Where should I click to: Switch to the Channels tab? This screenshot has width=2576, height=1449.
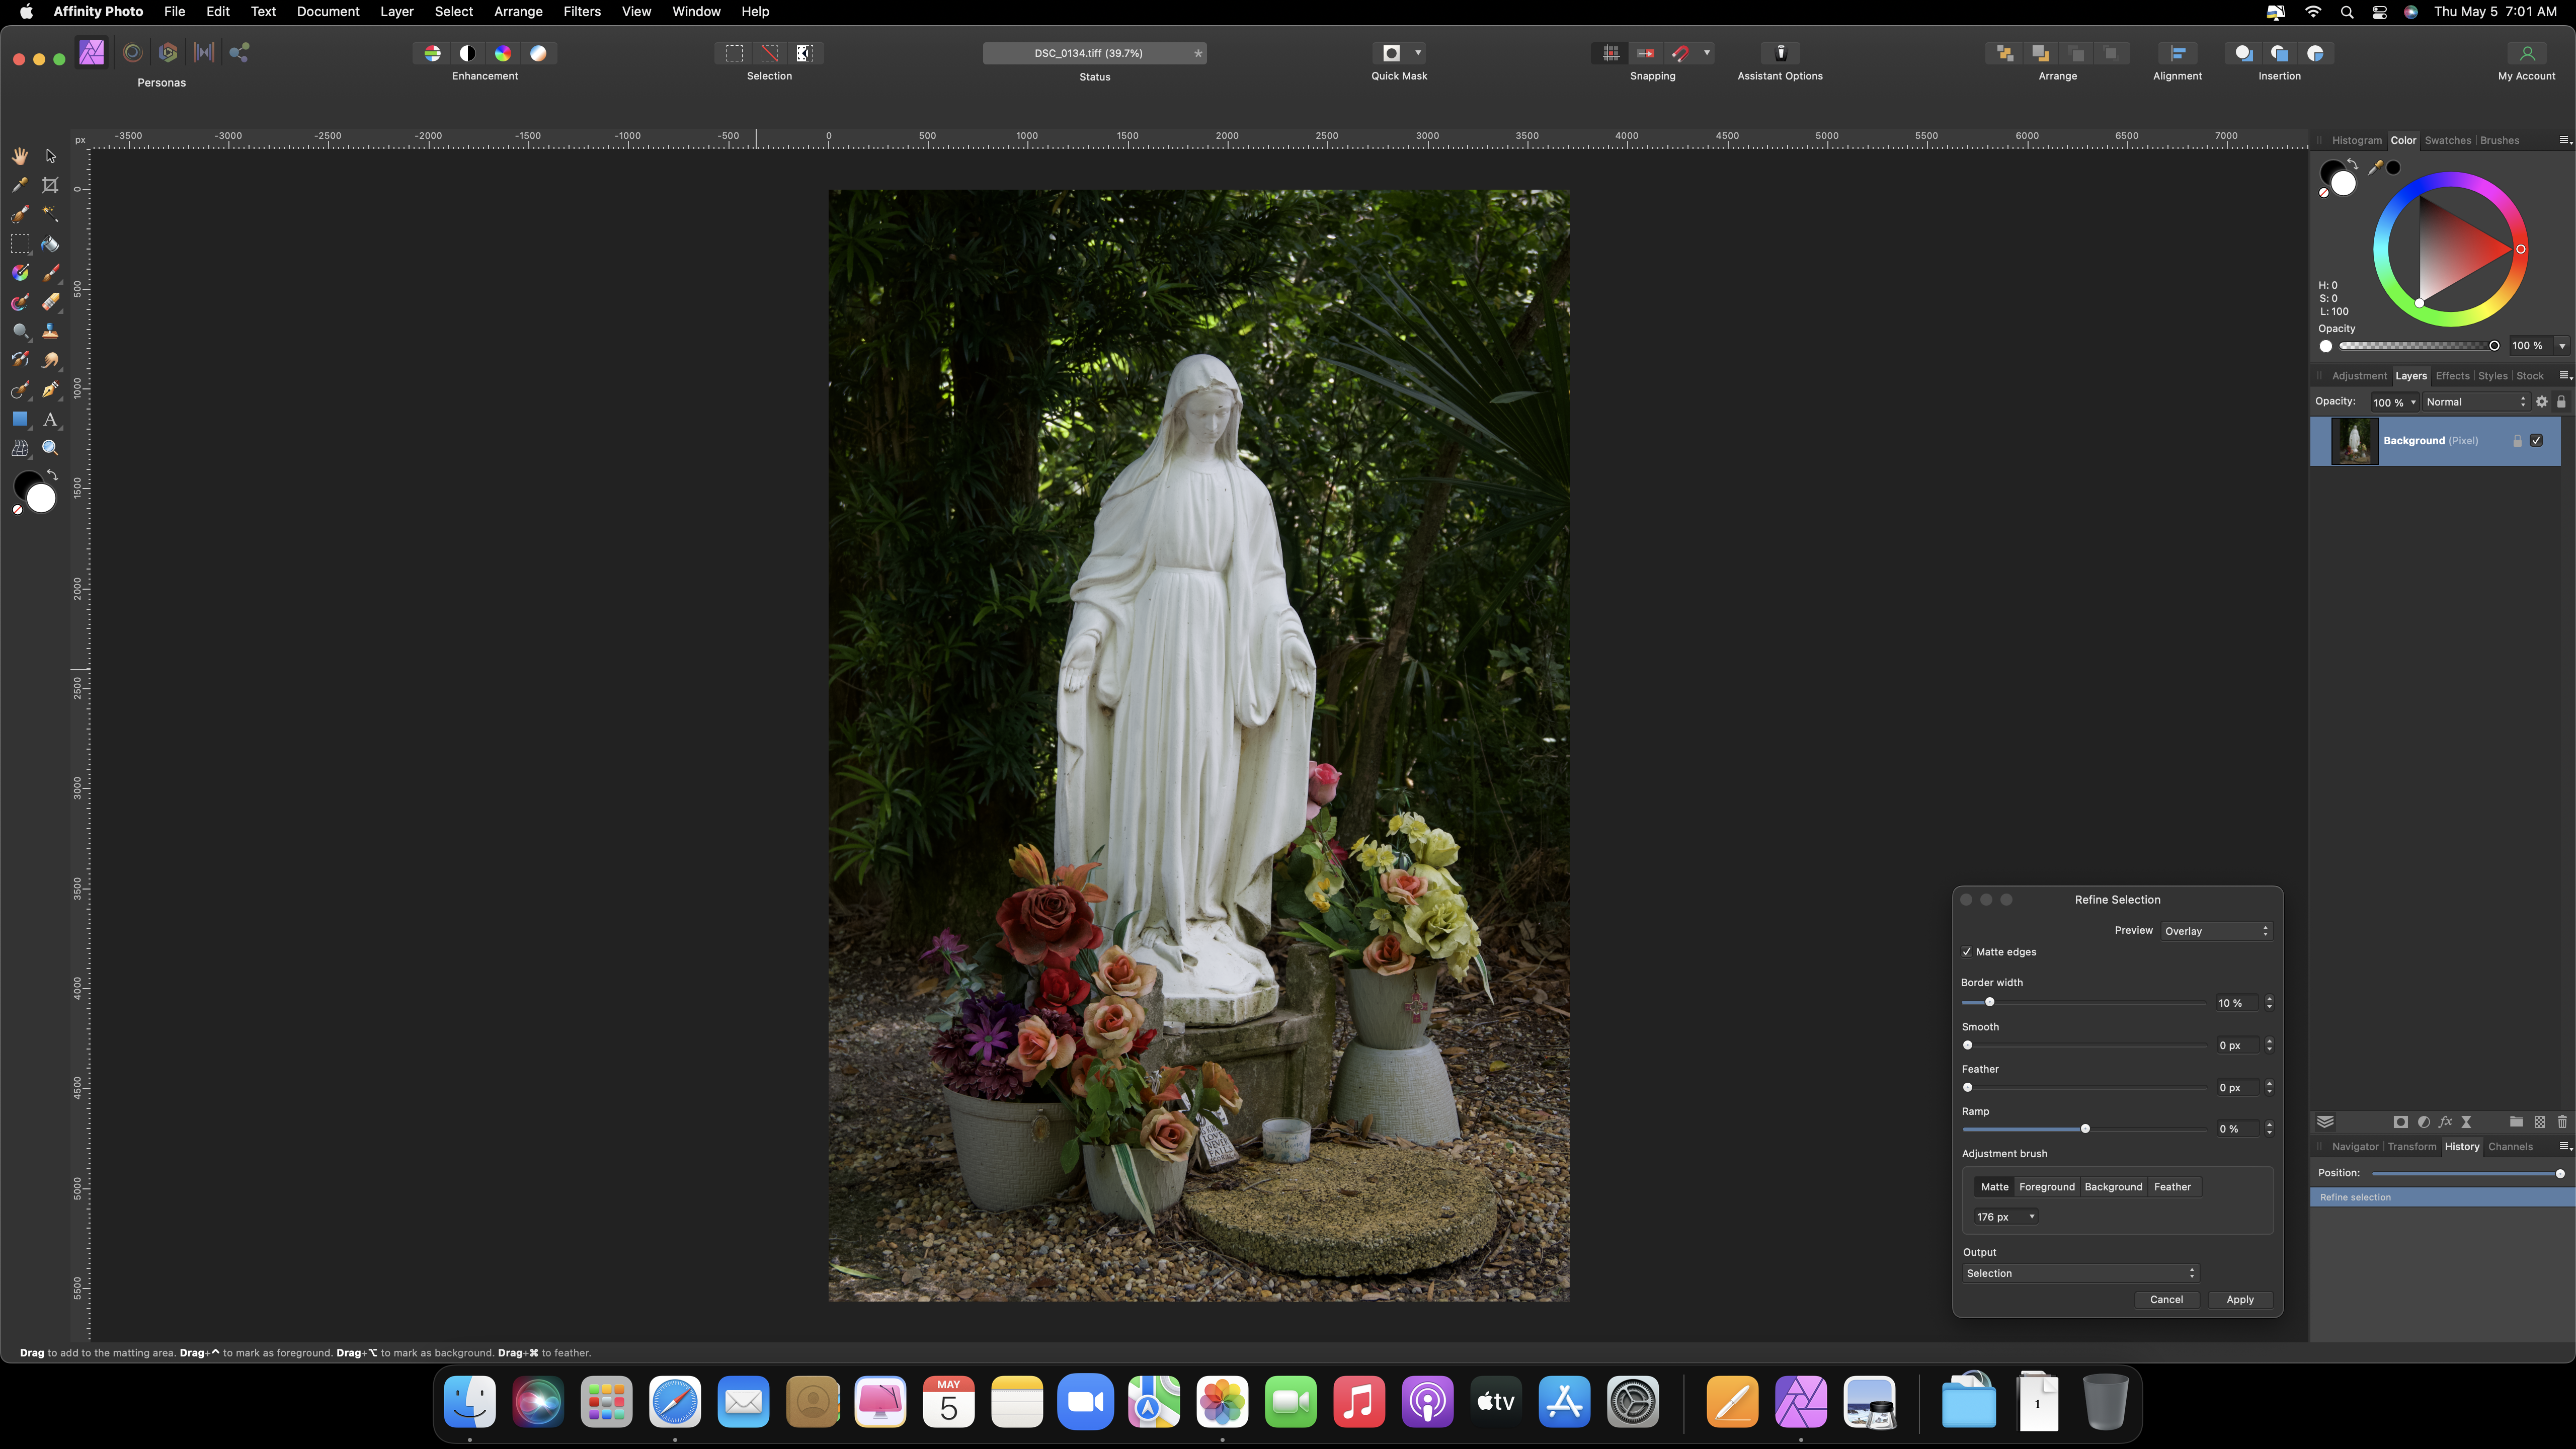coord(2510,1147)
